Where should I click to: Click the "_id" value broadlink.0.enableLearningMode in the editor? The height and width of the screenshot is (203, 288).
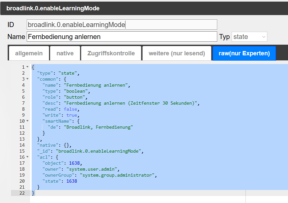point(98,151)
